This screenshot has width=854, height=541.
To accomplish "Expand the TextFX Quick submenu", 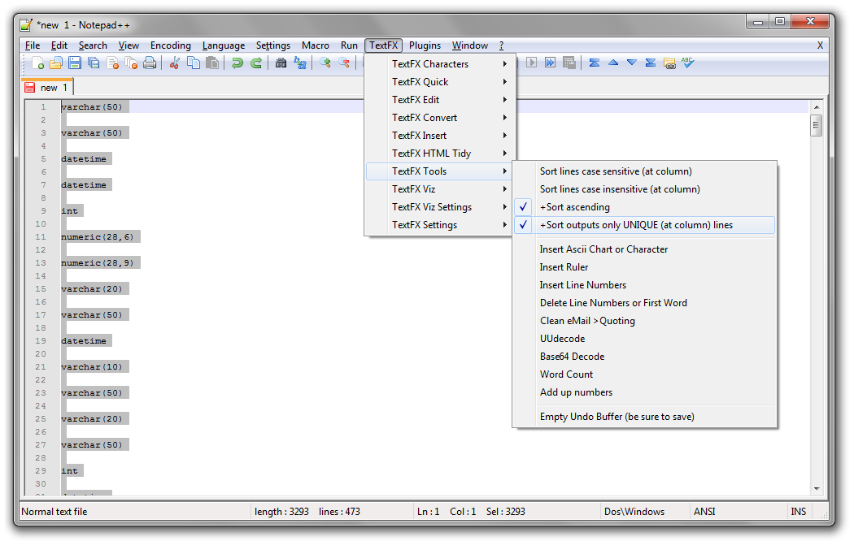I will (x=439, y=82).
